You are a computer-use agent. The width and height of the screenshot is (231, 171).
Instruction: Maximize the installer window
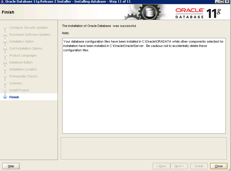(222, 2)
